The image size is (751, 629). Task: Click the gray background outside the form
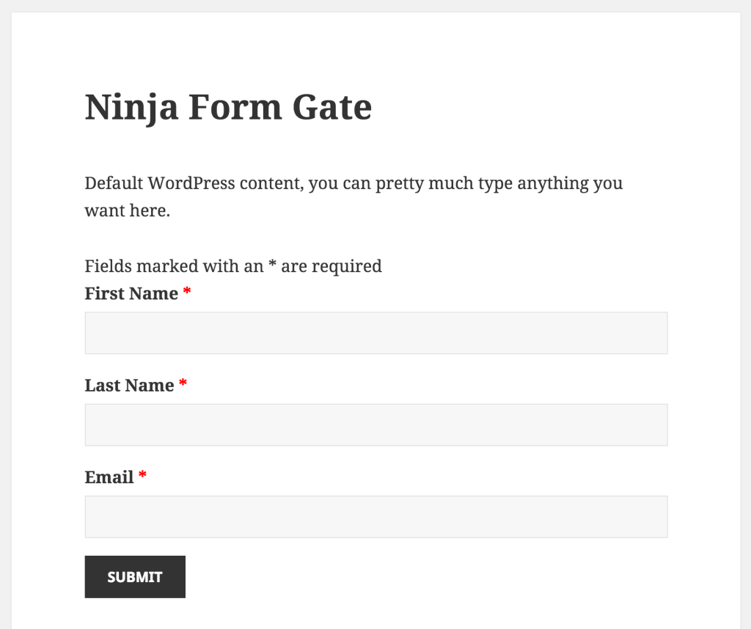click(741, 314)
